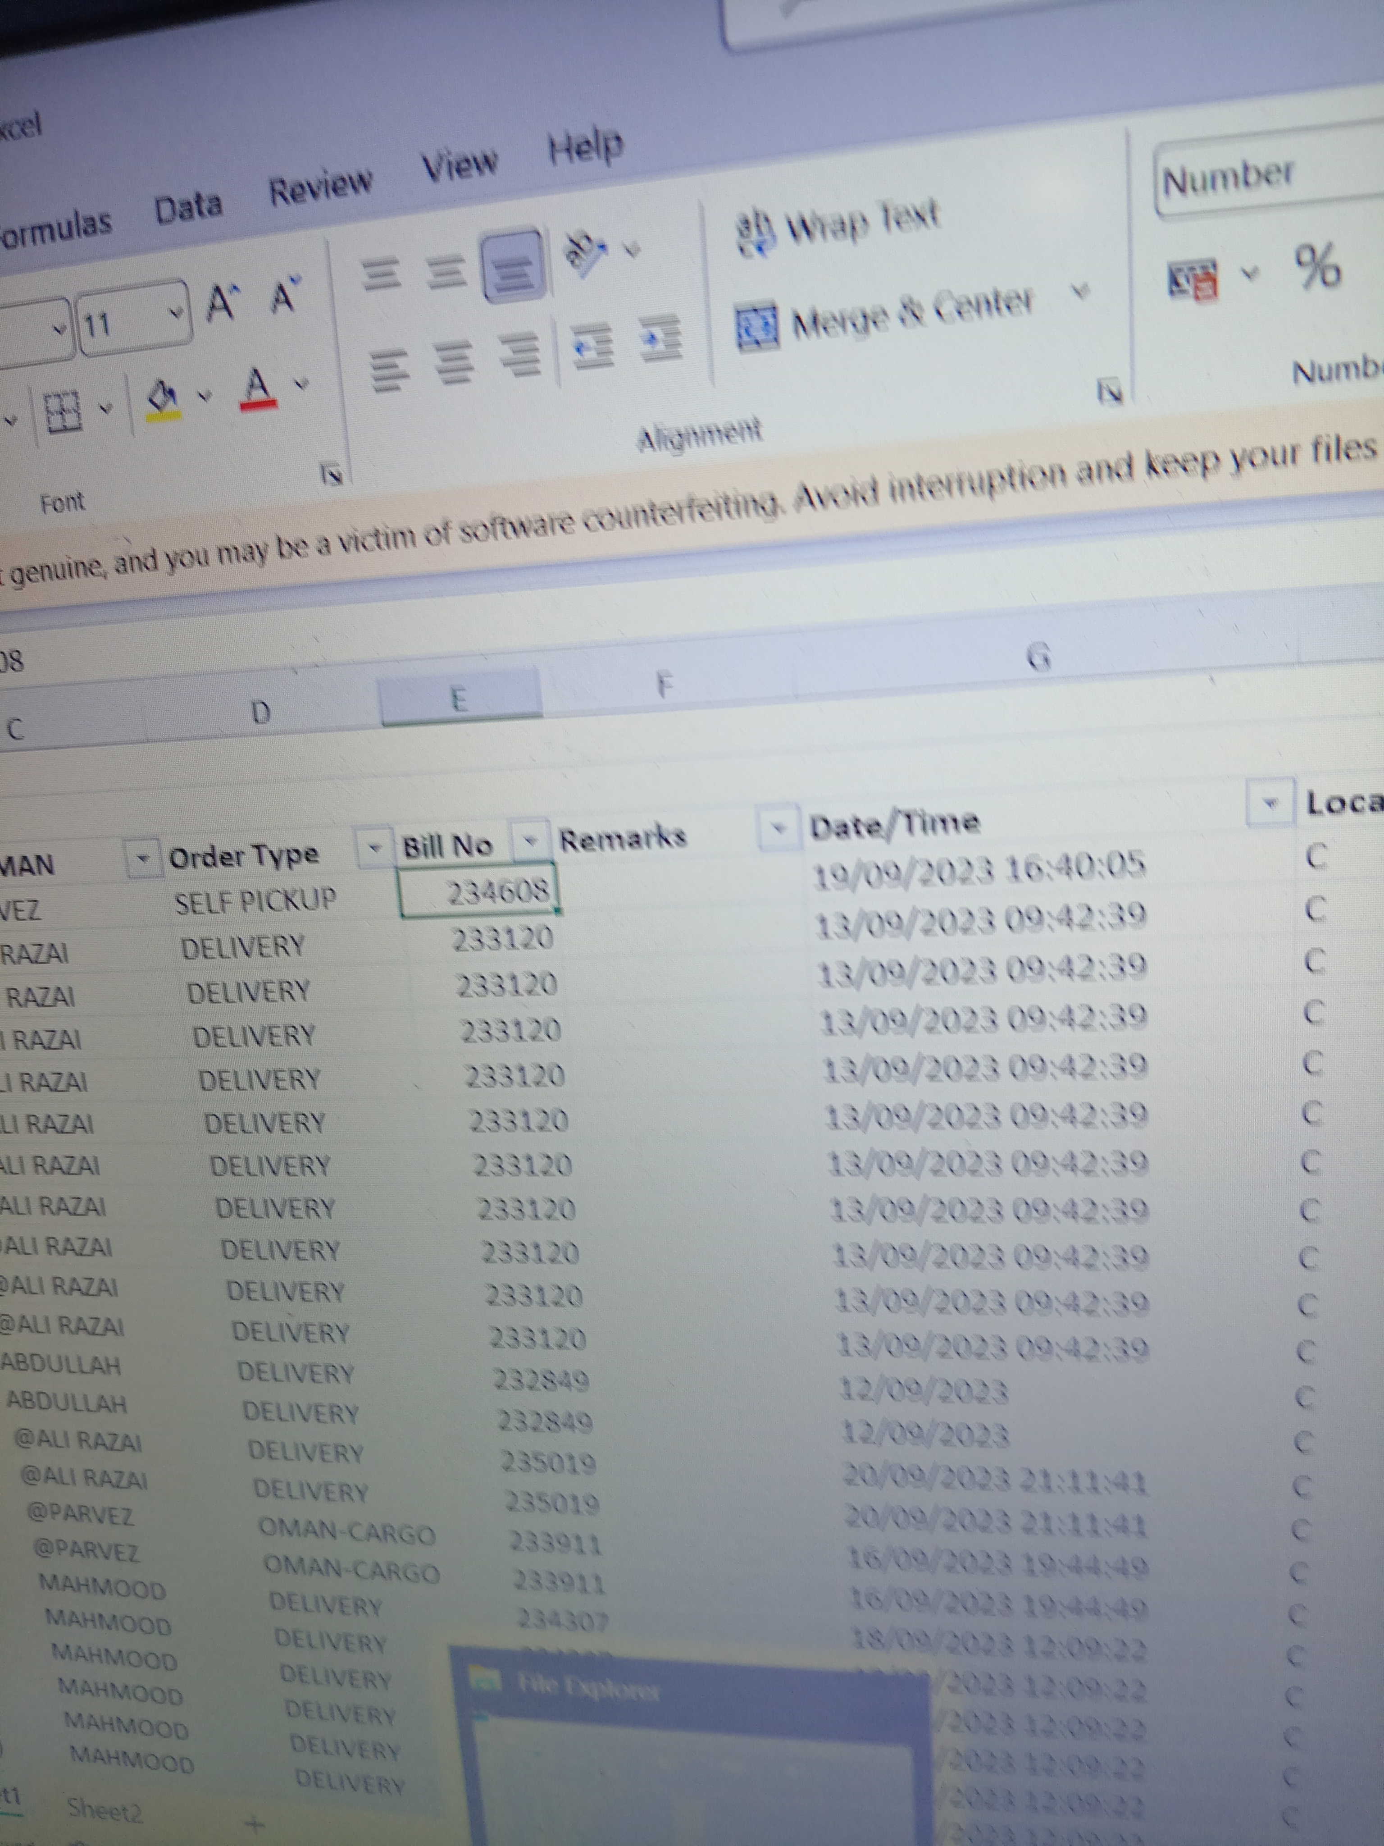Open the Order Type filter dropdown
1384x1846 pixels.
374,848
